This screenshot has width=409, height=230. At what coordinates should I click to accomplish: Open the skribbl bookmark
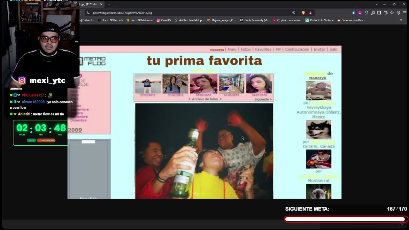(189, 20)
